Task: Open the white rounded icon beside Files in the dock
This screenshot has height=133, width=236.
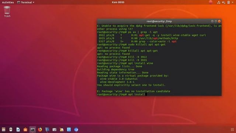Action: coord(11,129)
